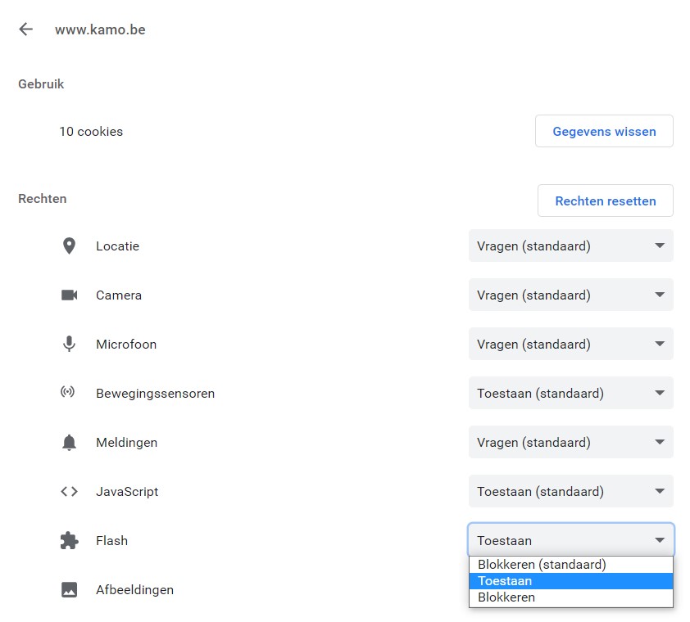Open the Camera permission dropdown
This screenshot has width=690, height=622.
(x=570, y=295)
